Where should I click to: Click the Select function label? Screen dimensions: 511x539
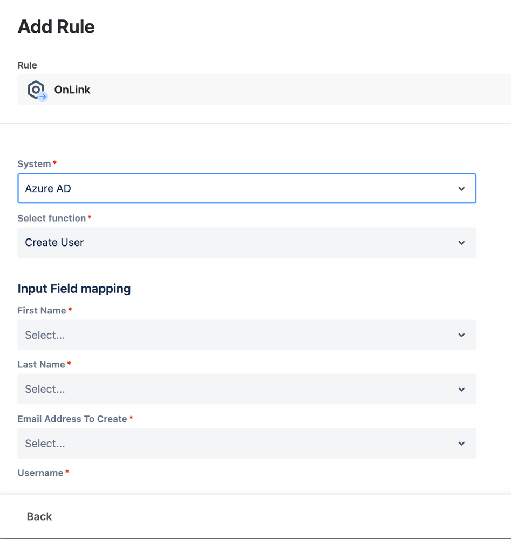click(51, 218)
